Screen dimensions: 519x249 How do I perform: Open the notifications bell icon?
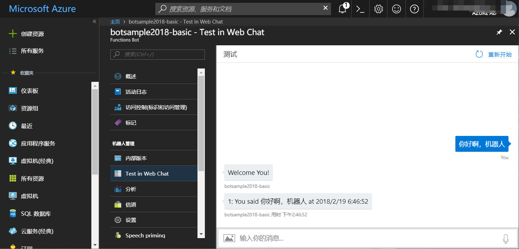click(342, 9)
